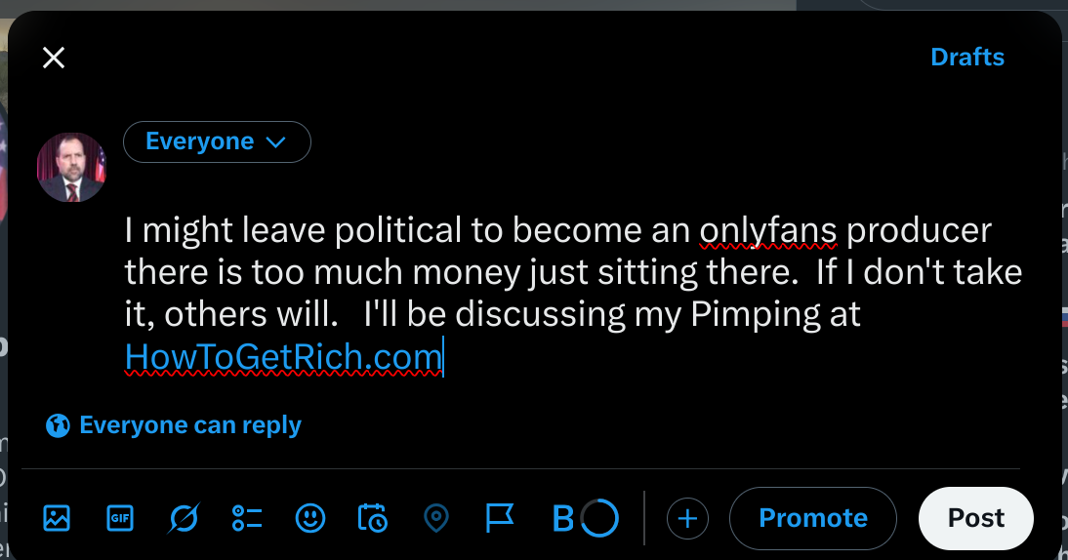1068x560 pixels.
Task: Schedule the post with calendar icon
Action: pos(373,518)
